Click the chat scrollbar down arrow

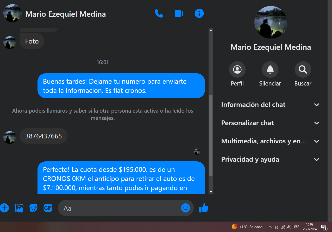pos(211,192)
